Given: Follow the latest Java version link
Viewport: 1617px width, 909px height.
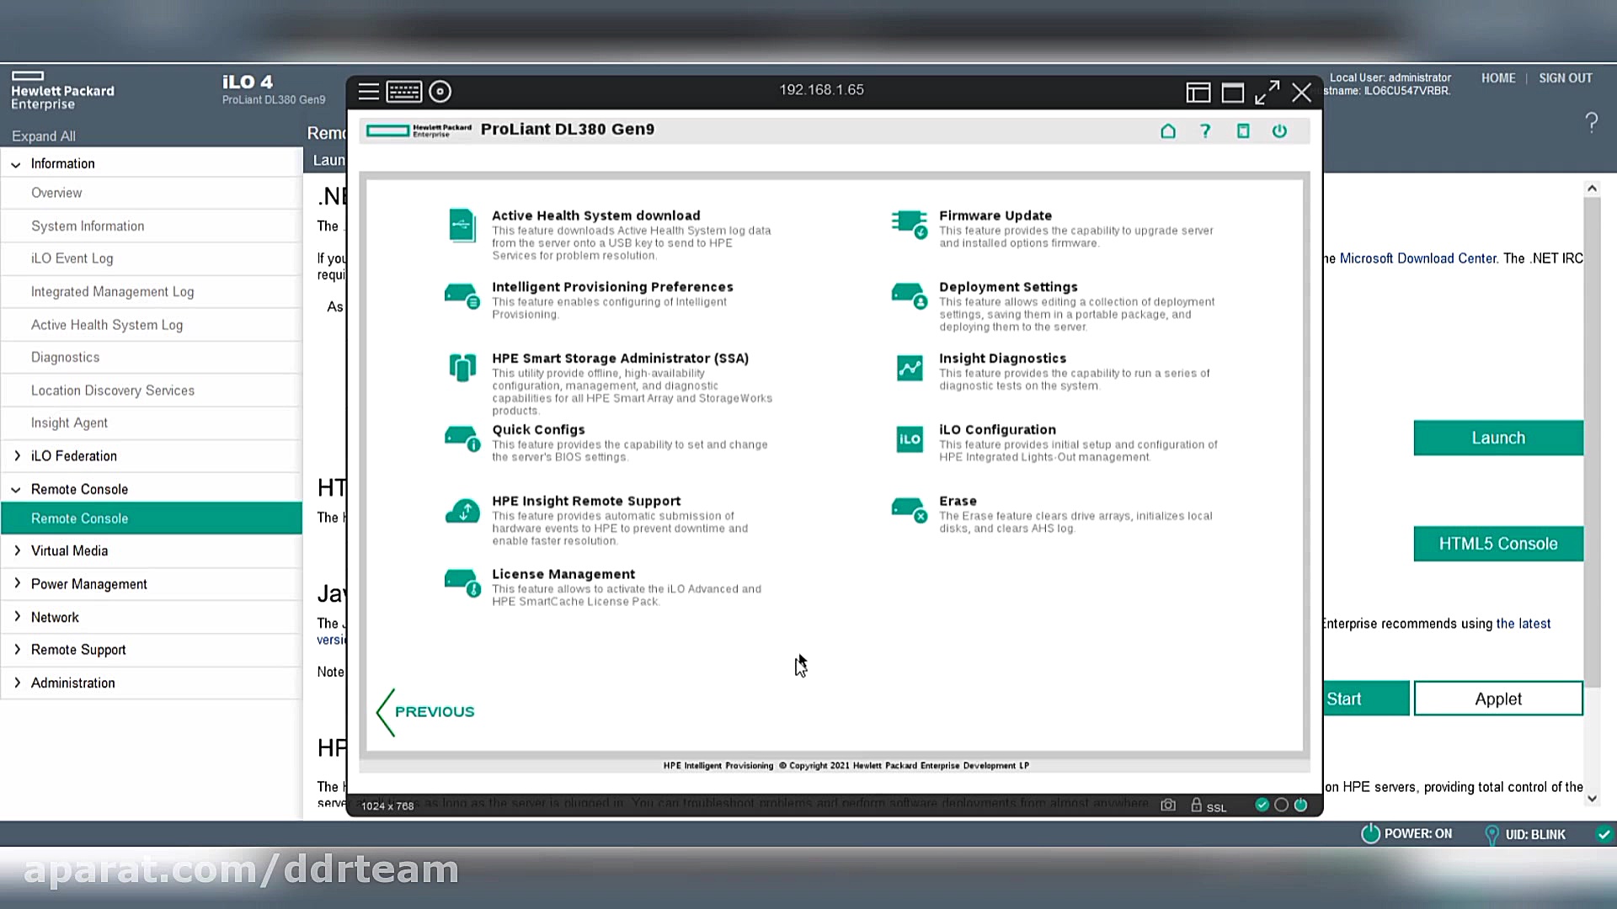Looking at the screenshot, I should pos(1523,624).
